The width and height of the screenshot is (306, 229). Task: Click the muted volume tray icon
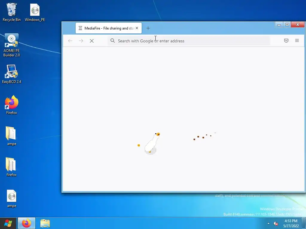point(276,224)
